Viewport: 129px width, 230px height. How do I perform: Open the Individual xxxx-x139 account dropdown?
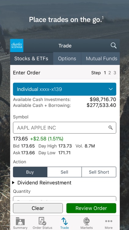64,89
